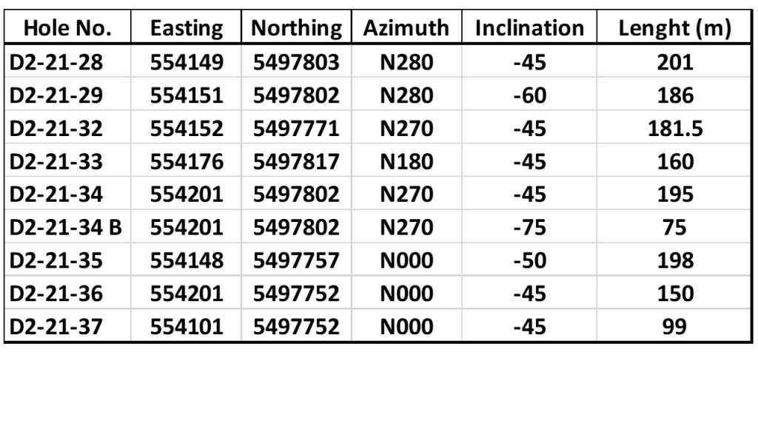Click Easting value 554148
The height and width of the screenshot is (426, 758).
coord(187,261)
